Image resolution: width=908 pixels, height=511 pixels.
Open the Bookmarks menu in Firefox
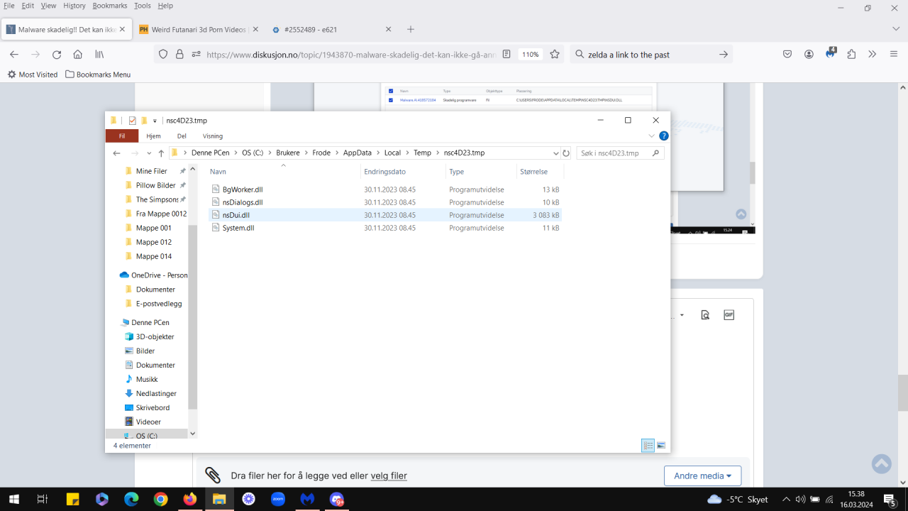tap(109, 6)
